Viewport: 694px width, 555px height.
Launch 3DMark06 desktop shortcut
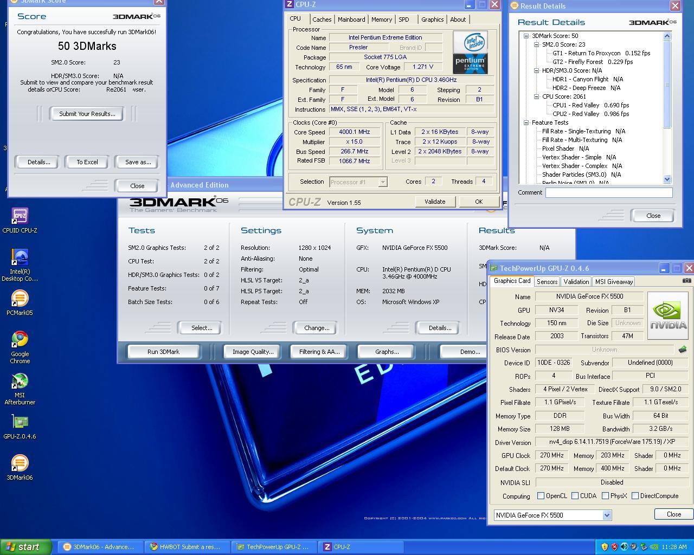point(20,468)
